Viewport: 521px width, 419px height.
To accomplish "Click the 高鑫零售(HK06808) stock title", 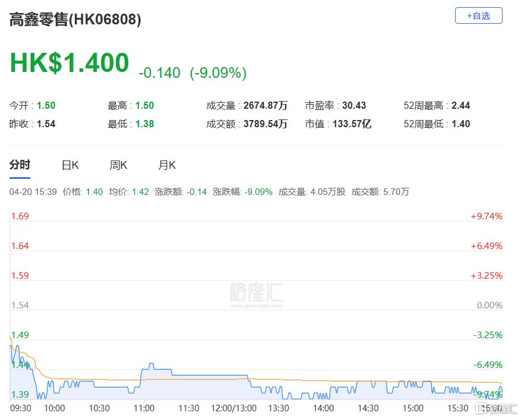I will click(x=75, y=20).
